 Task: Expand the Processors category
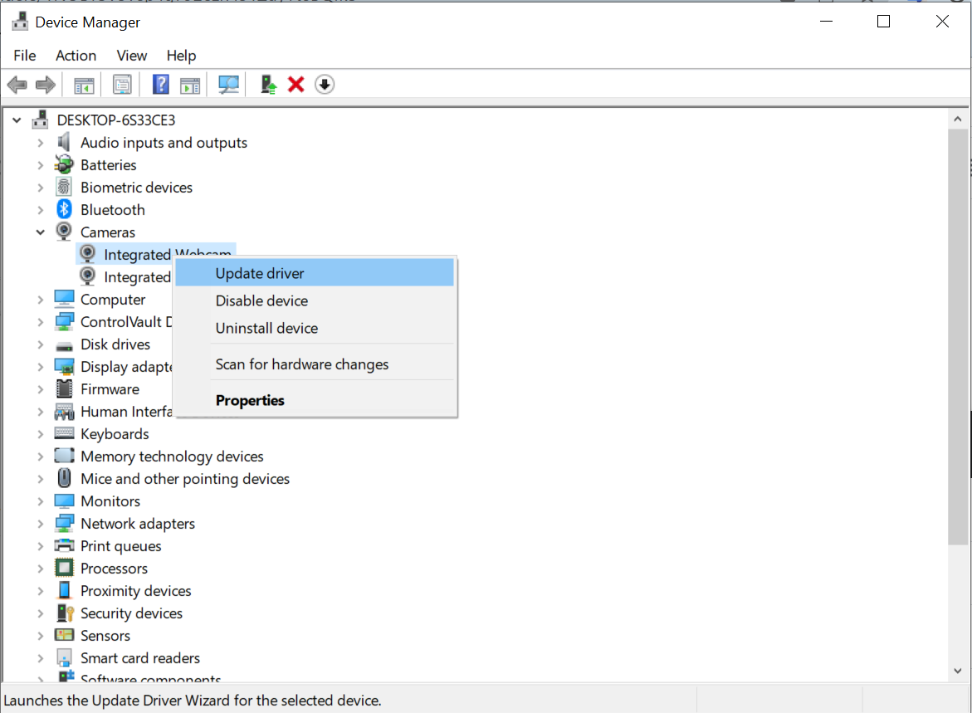[40, 569]
